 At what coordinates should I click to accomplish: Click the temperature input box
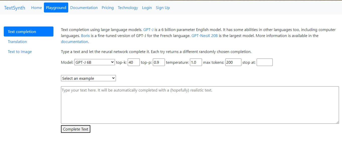point(196,62)
